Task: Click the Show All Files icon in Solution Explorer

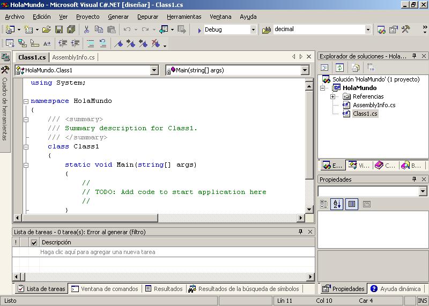Action: (x=356, y=68)
